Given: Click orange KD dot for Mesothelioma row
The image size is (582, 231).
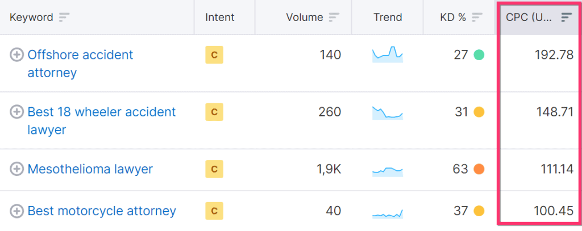Looking at the screenshot, I should [x=479, y=169].
